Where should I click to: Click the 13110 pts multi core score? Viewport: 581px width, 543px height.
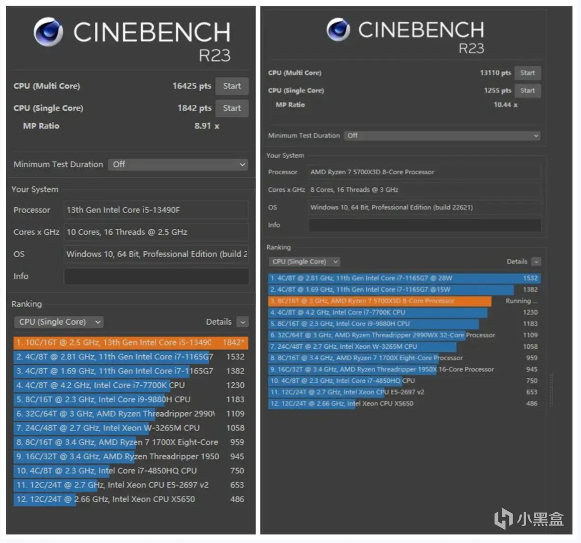coord(496,73)
